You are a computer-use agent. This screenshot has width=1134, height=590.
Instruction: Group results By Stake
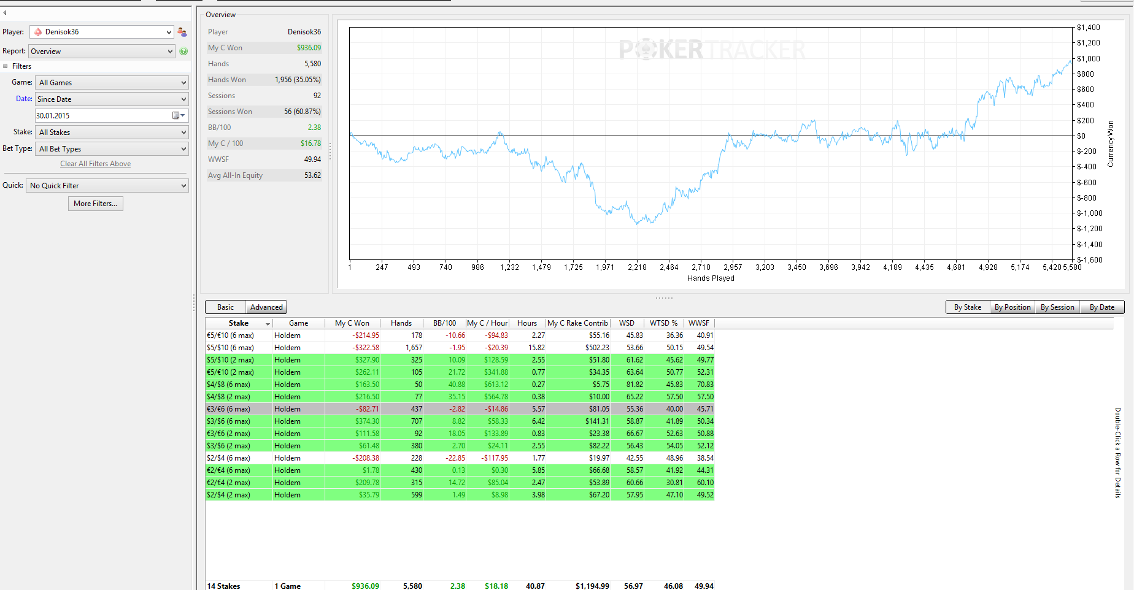coord(968,307)
